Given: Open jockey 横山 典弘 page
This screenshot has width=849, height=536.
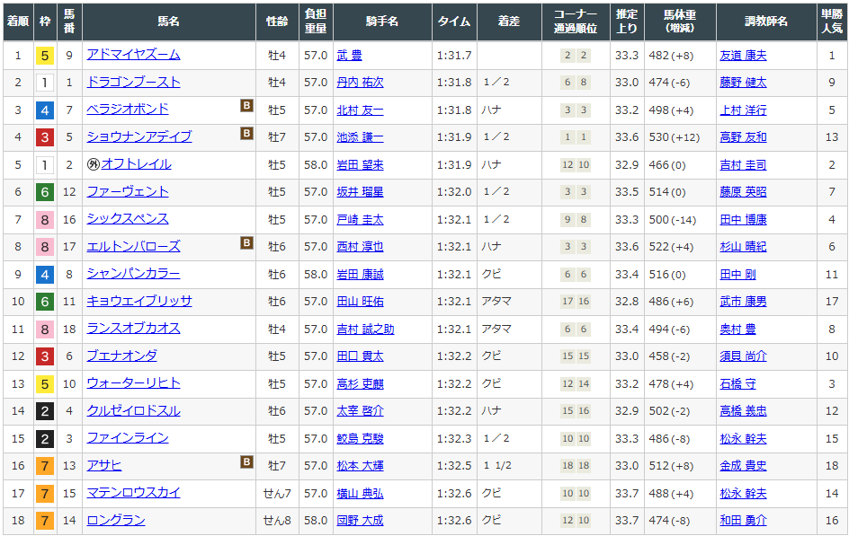Looking at the screenshot, I should point(359,494).
